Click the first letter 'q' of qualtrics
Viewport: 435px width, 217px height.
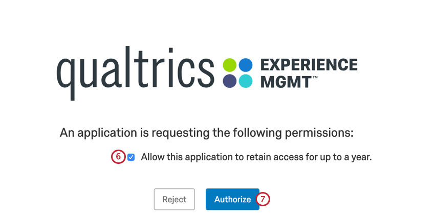click(x=66, y=79)
